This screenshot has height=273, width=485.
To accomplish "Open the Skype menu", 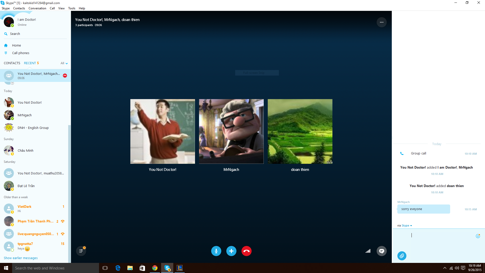I will pos(6,8).
